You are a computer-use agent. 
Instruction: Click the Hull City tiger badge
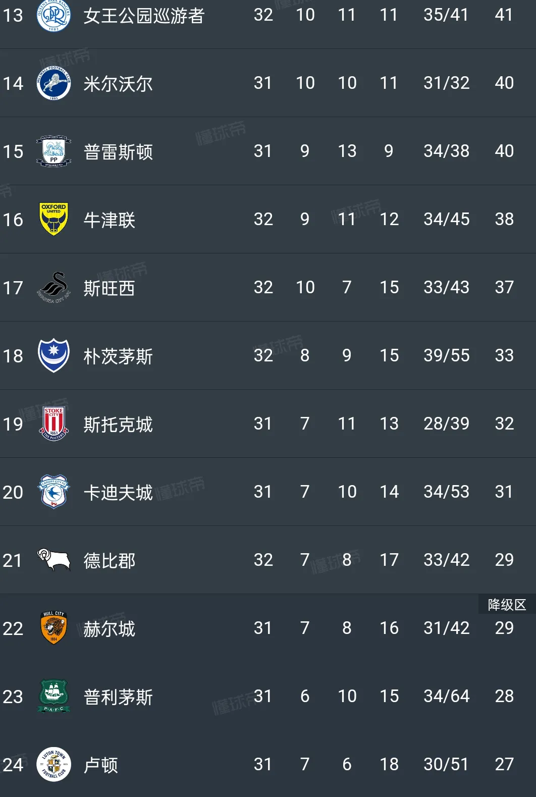[53, 628]
